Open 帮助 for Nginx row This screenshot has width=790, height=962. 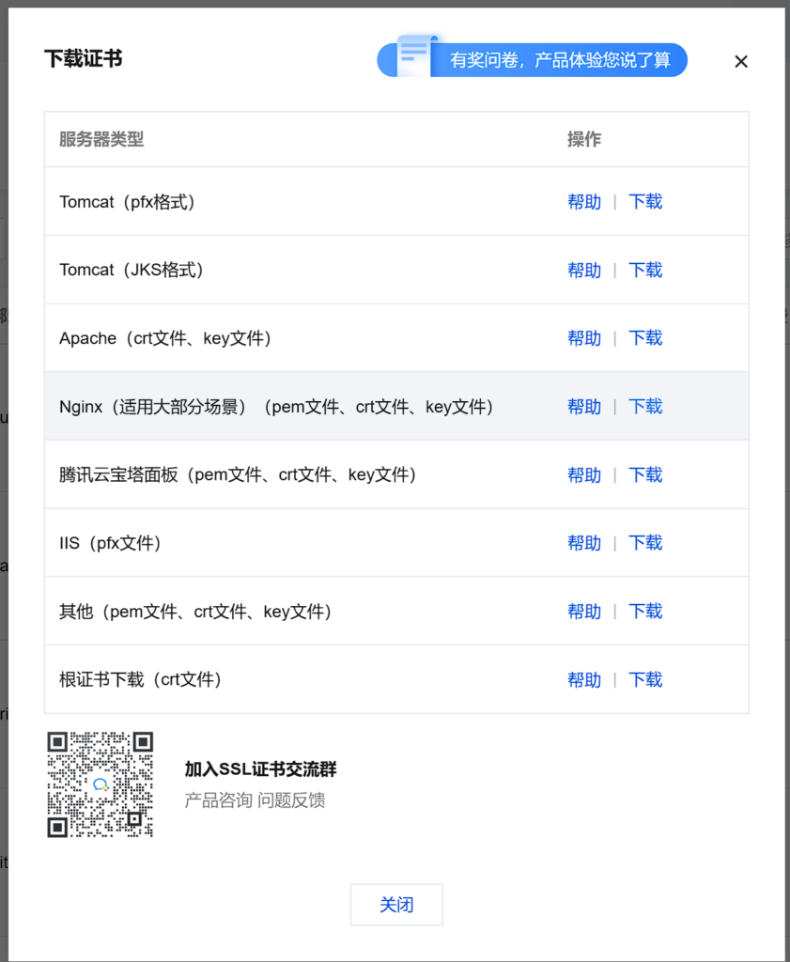point(584,406)
